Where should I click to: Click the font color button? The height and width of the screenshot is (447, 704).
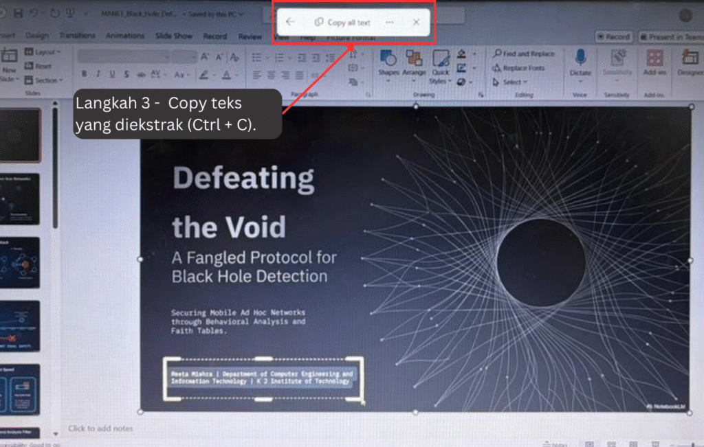(x=227, y=74)
